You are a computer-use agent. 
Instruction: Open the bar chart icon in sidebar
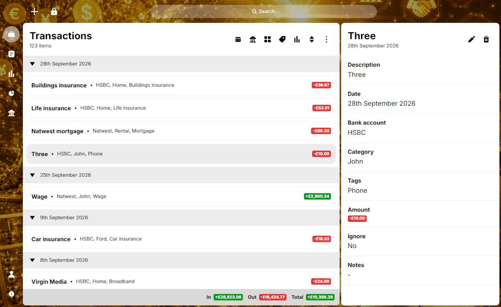coord(11,74)
